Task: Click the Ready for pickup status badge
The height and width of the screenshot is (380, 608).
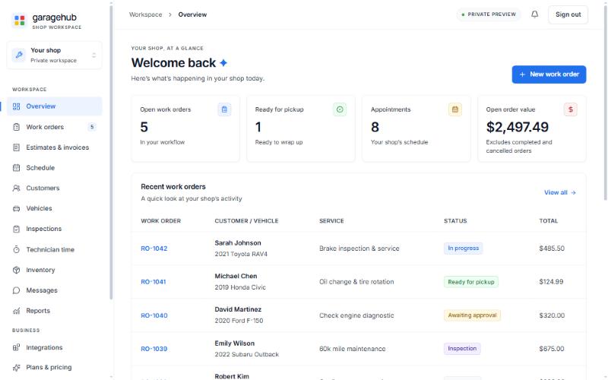Action: click(x=471, y=282)
